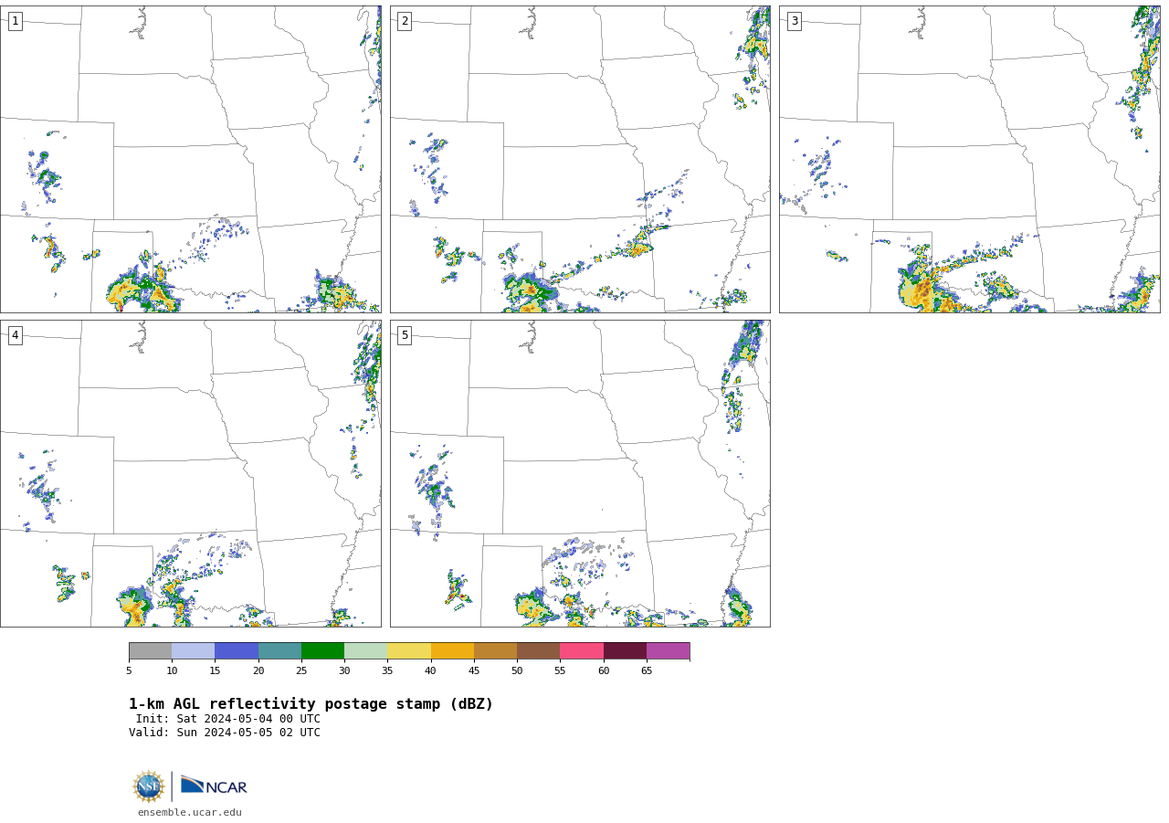Viewport: 1169px width, 823px height.
Task: Click the NSF logo icon
Action: [149, 786]
